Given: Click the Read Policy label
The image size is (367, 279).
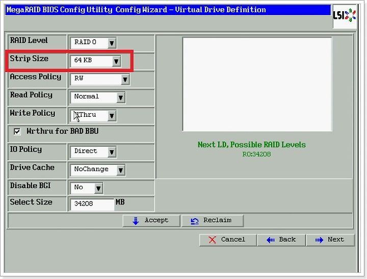Looking at the screenshot, I should coord(31,95).
